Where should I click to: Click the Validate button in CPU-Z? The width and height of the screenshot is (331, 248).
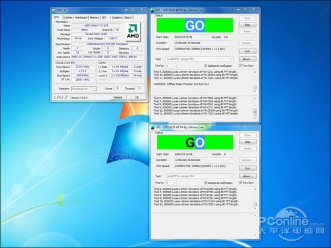point(118,97)
